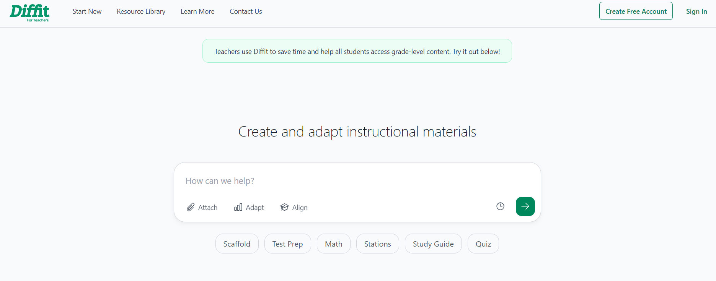
Task: Pick the Quiz suggestion chip
Action: 483,244
